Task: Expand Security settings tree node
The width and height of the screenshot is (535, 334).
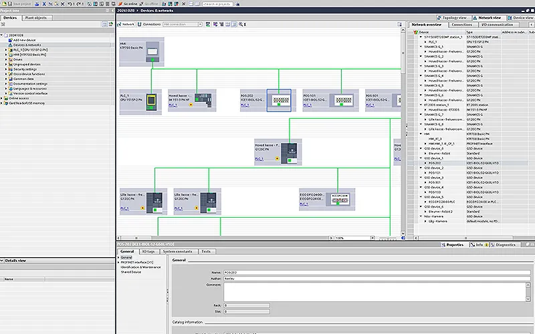Action: [x=6, y=69]
